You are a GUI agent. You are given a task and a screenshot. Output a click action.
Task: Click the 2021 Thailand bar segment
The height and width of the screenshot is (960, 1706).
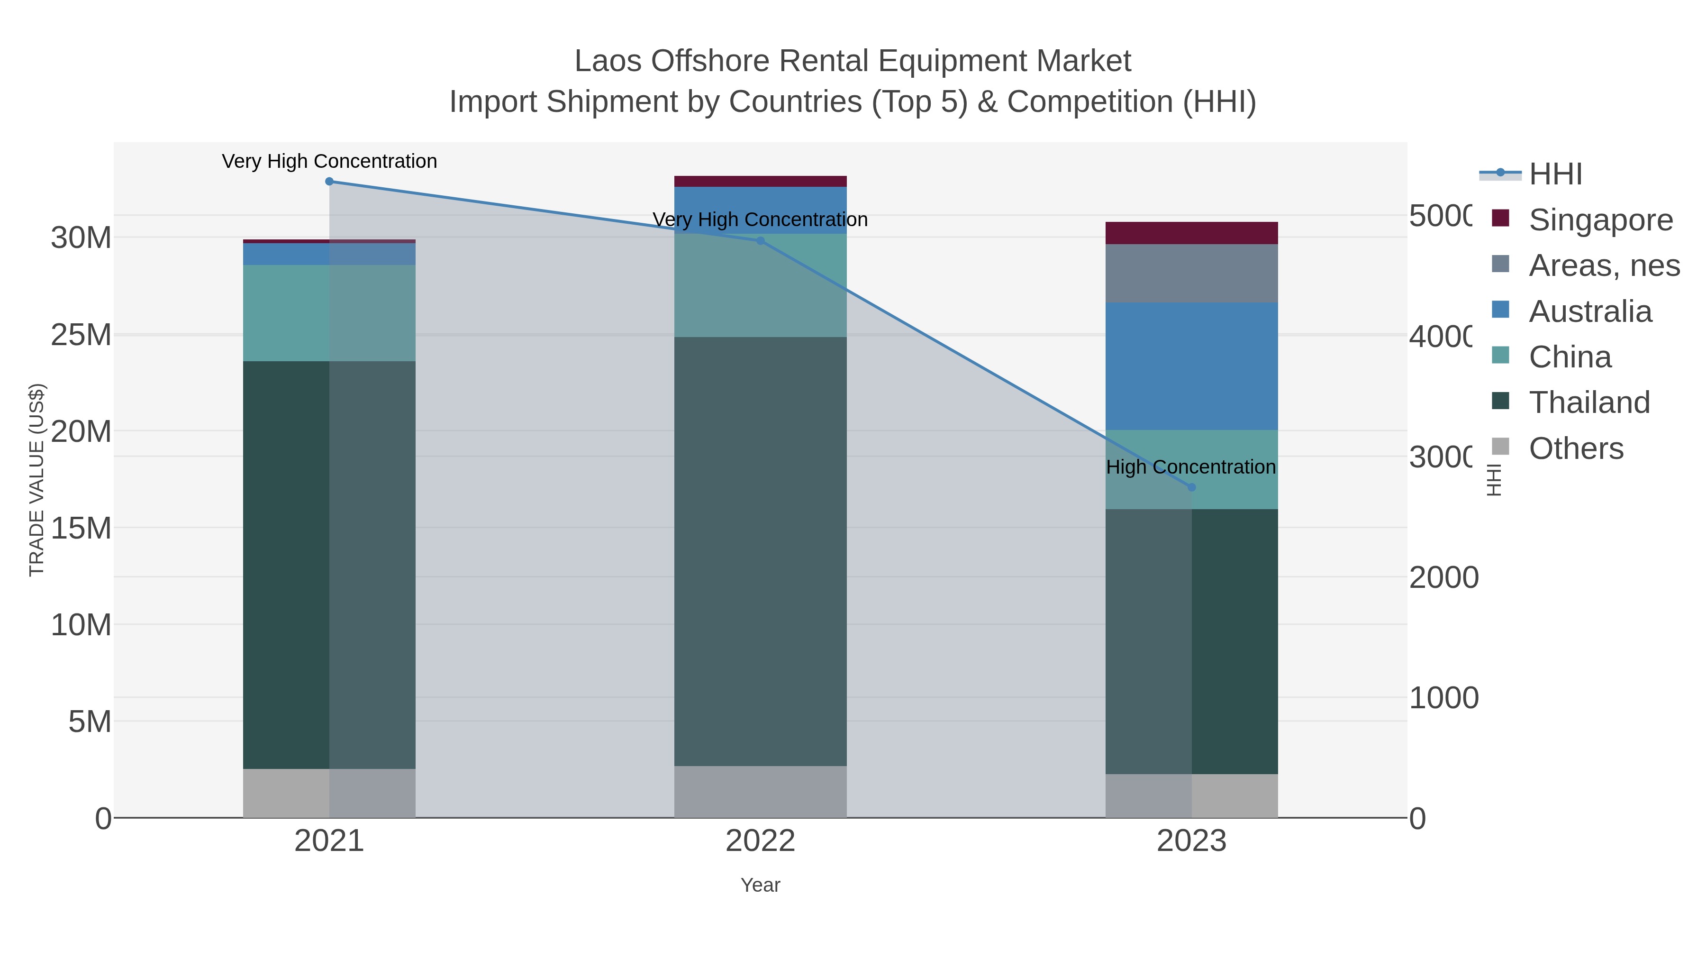coord(329,565)
